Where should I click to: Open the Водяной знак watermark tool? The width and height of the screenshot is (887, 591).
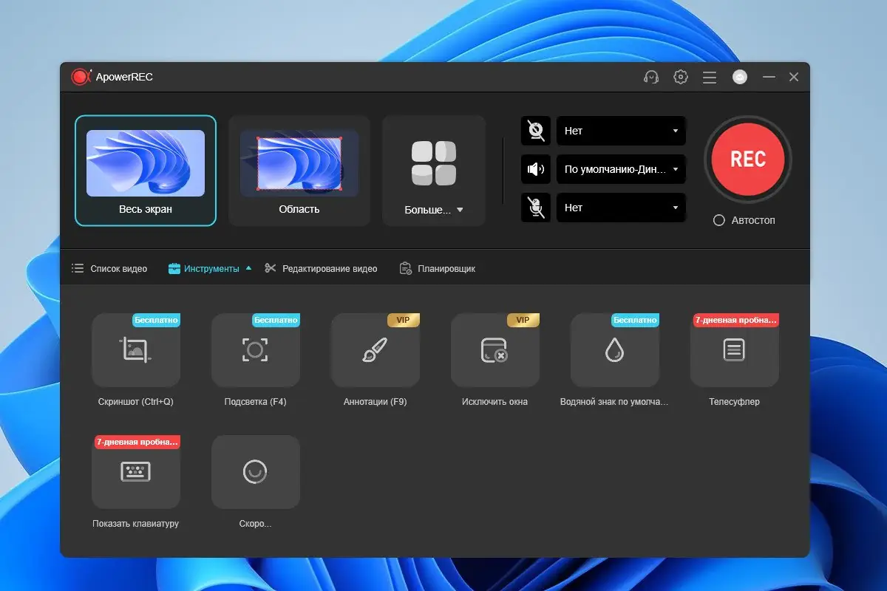(x=615, y=350)
